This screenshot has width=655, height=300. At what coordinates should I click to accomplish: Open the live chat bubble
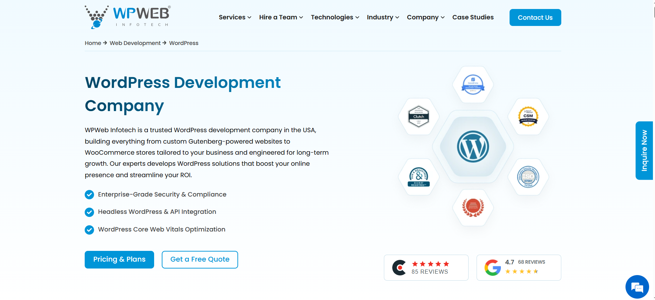point(637,287)
